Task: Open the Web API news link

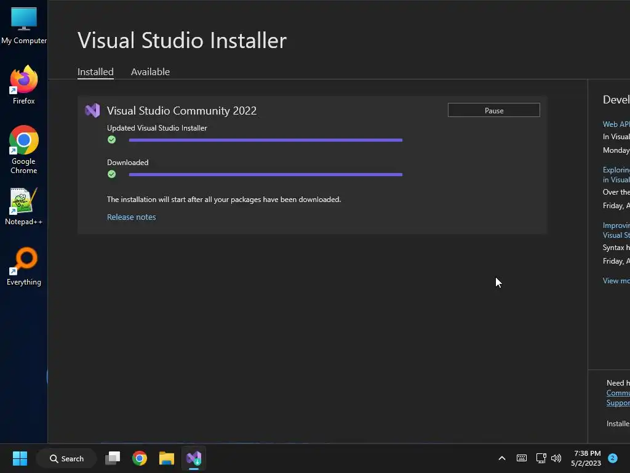Action: [x=616, y=124]
